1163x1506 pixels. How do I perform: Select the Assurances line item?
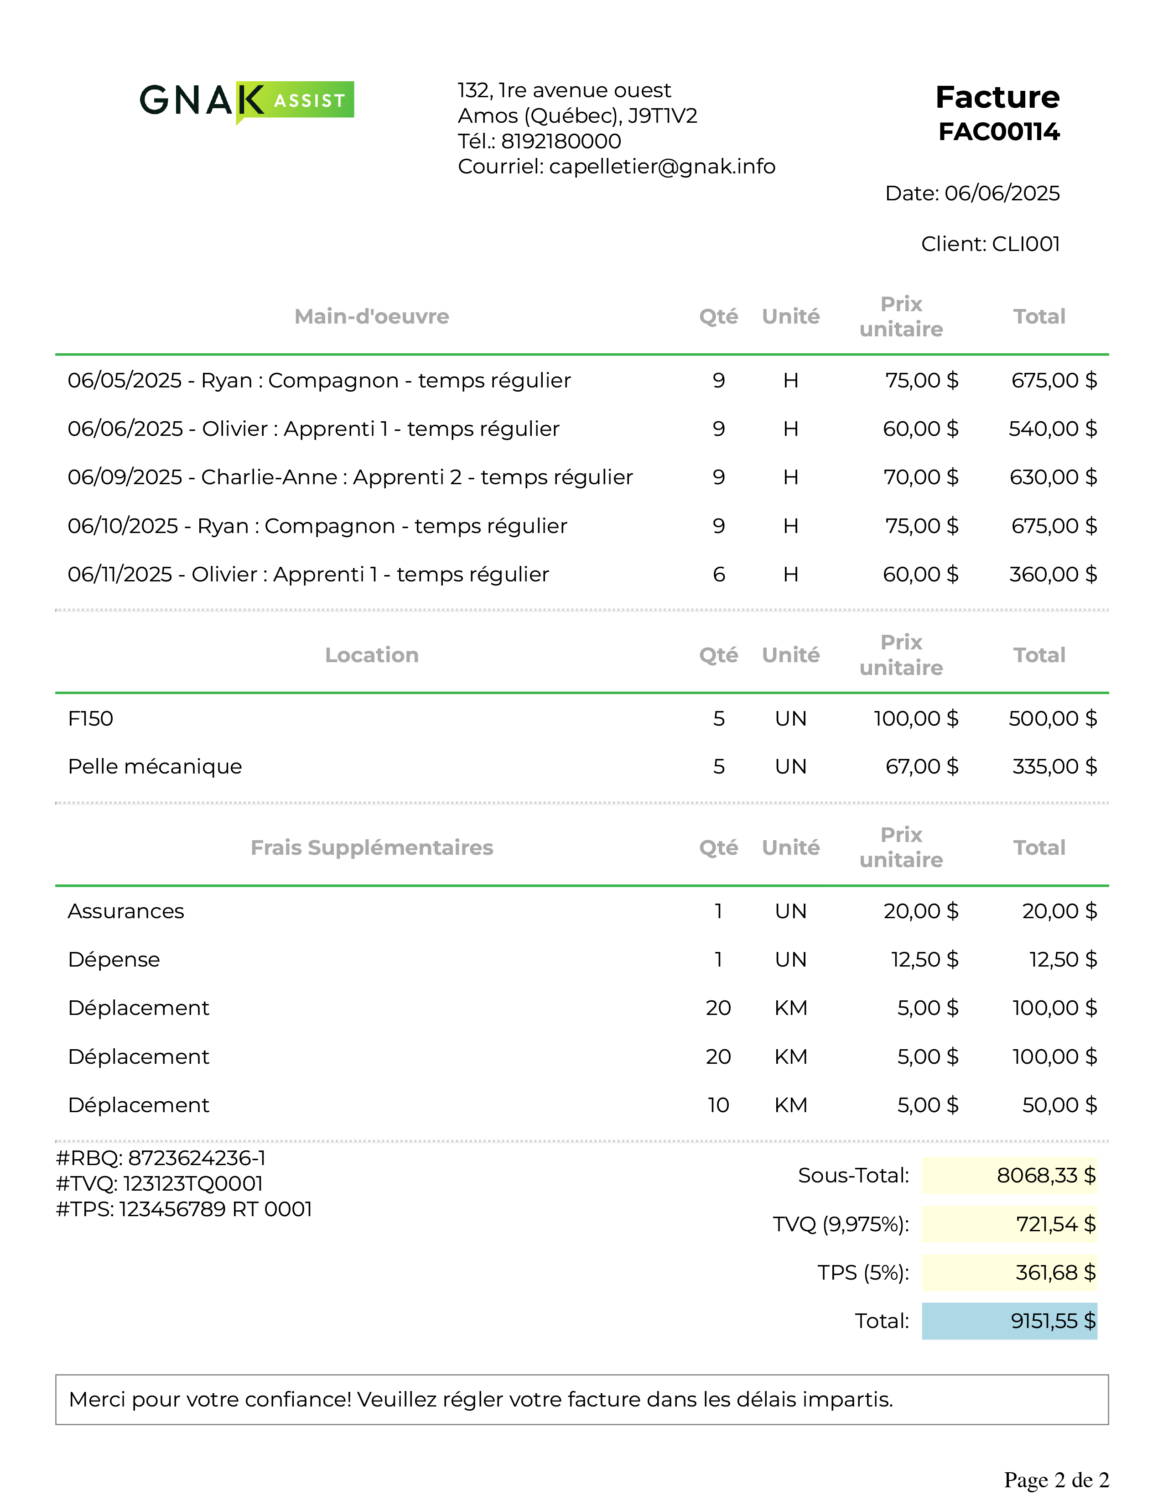click(x=581, y=911)
